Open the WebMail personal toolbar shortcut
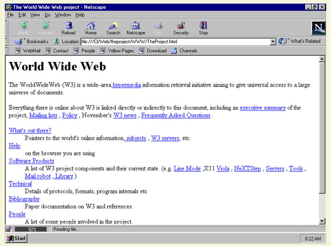331x246 pixels. click(x=27, y=51)
